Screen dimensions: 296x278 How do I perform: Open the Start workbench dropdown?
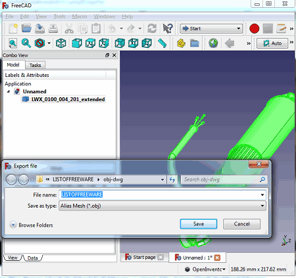(x=211, y=29)
